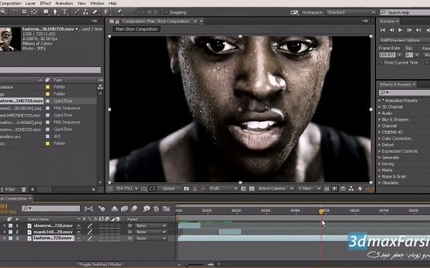Select the Puppet Pin tool
430x268 pixels.
pyautogui.click(x=120, y=12)
